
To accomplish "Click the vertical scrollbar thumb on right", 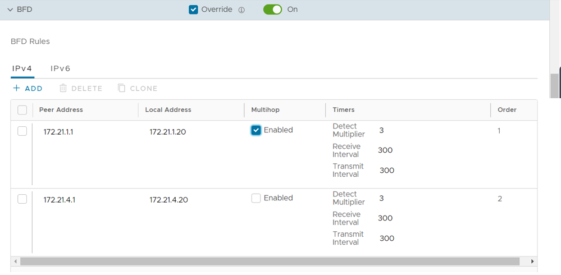I will [x=555, y=85].
